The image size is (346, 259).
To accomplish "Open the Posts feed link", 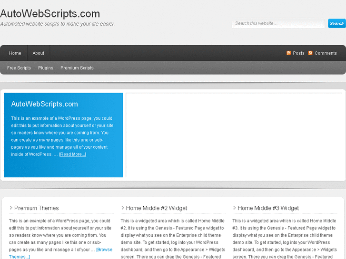I will 298,53.
